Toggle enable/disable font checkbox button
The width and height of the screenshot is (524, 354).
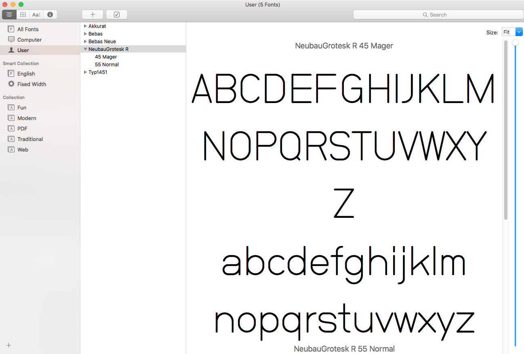click(117, 15)
